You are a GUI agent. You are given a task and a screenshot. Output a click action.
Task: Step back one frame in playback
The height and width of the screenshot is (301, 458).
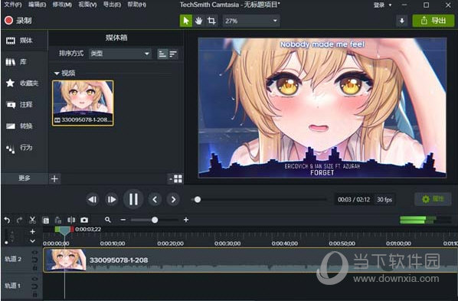pyautogui.click(x=93, y=200)
